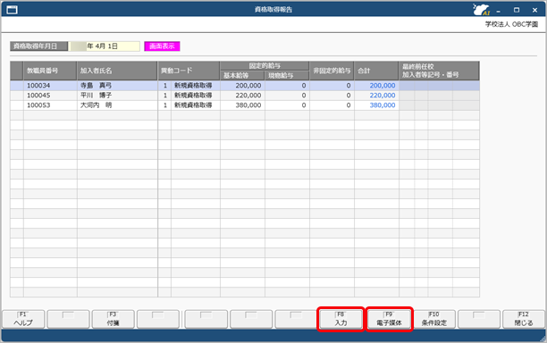Click the blue total 380,000
Screen dimensions: 547x343
(383, 105)
